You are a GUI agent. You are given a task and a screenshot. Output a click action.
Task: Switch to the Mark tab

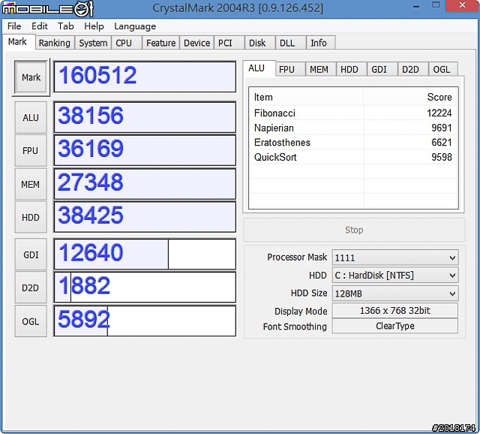coord(17,42)
